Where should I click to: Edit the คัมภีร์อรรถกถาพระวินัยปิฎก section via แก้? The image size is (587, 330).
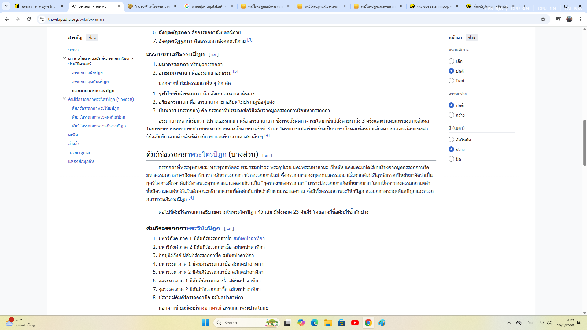(x=229, y=229)
